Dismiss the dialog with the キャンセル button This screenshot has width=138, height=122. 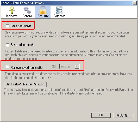tap(123, 115)
